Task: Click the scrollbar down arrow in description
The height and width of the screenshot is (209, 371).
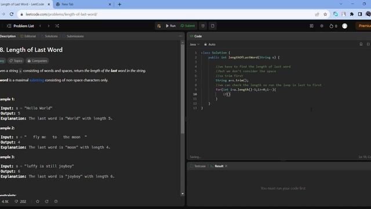Action: pos(183,193)
